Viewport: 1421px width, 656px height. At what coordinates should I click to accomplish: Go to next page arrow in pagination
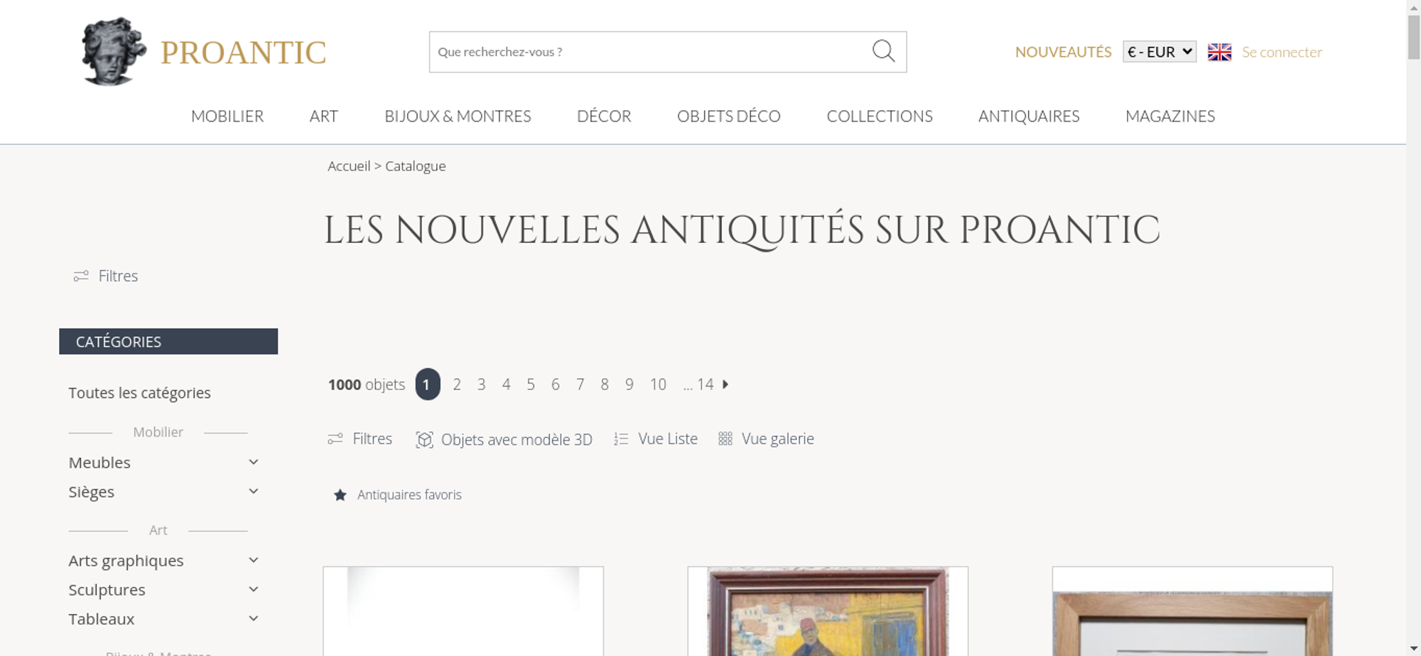pos(725,385)
